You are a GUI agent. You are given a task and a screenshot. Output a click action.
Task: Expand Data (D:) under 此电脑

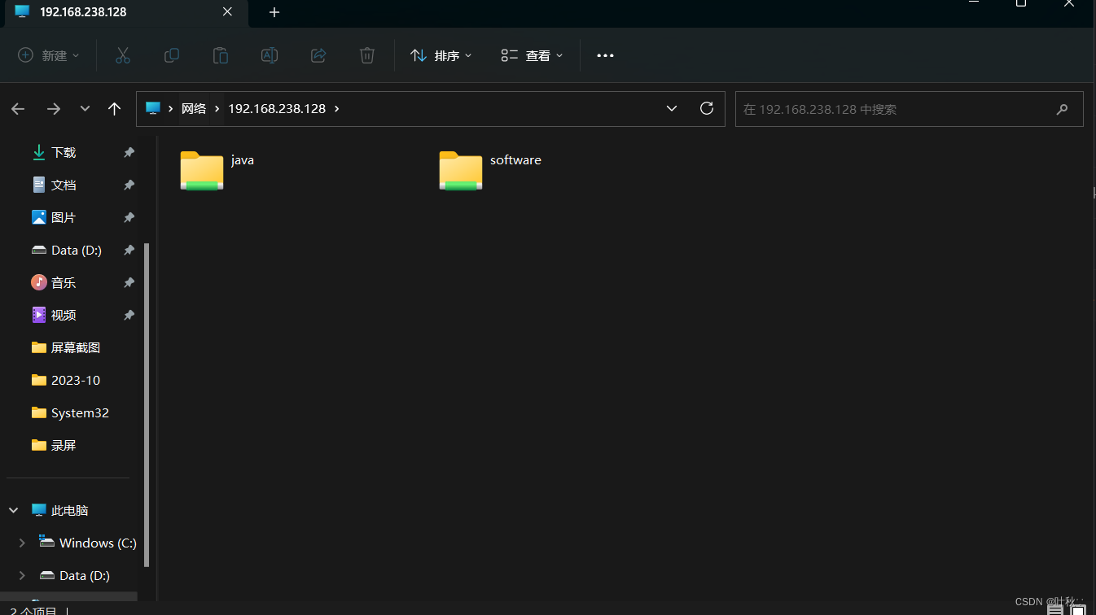point(22,575)
